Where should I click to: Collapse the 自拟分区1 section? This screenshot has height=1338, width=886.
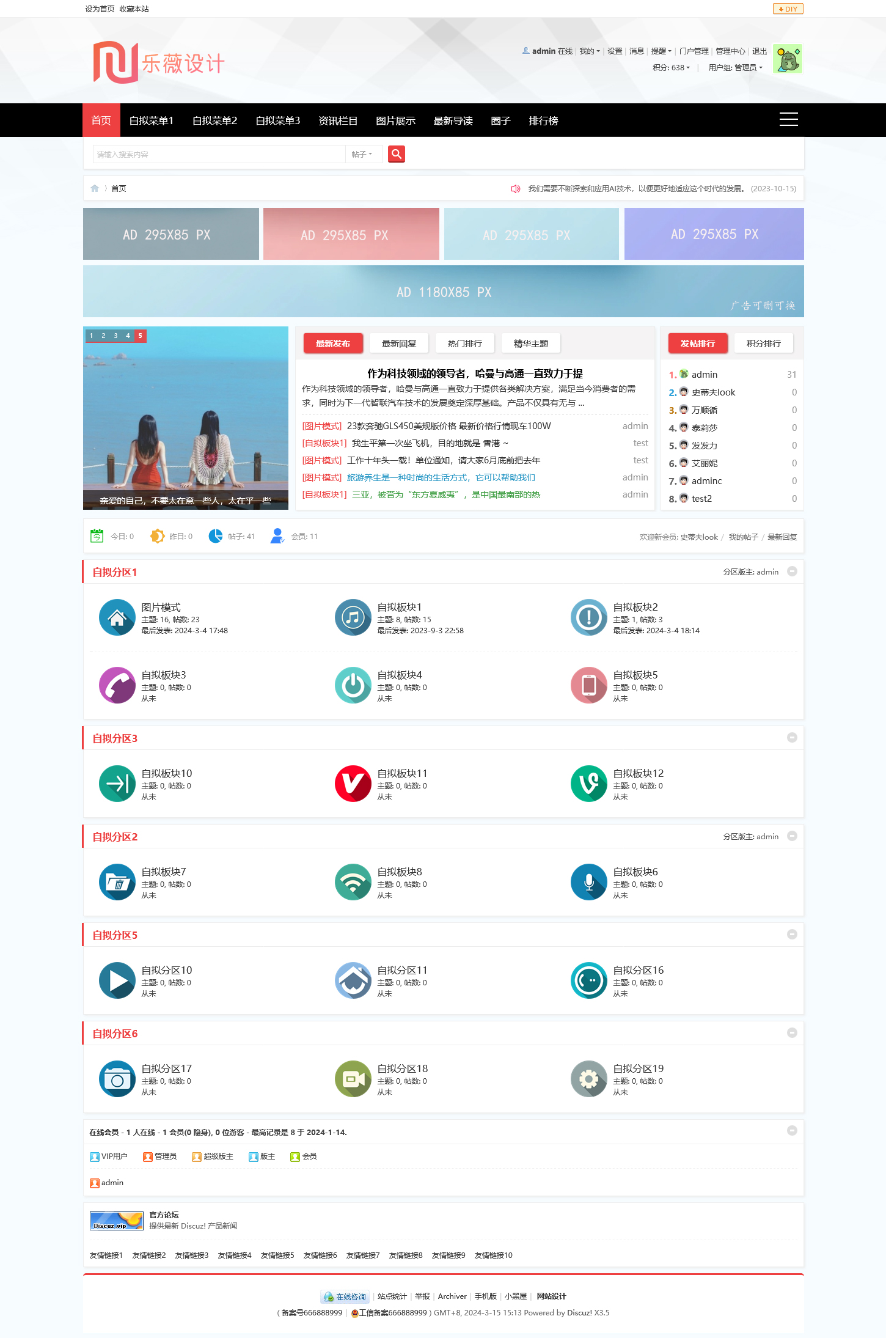(x=792, y=572)
